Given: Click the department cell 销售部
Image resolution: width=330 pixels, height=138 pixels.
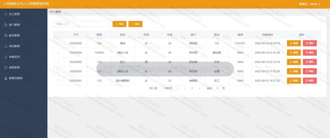Looking at the screenshot, I should (193, 81).
